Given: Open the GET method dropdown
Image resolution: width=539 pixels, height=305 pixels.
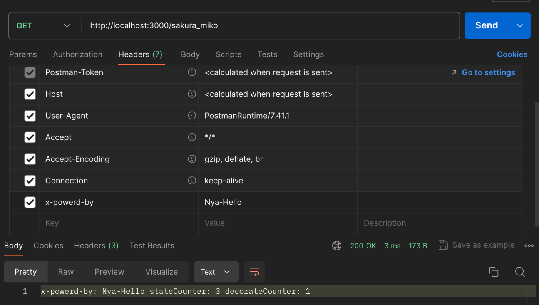Looking at the screenshot, I should point(44,26).
